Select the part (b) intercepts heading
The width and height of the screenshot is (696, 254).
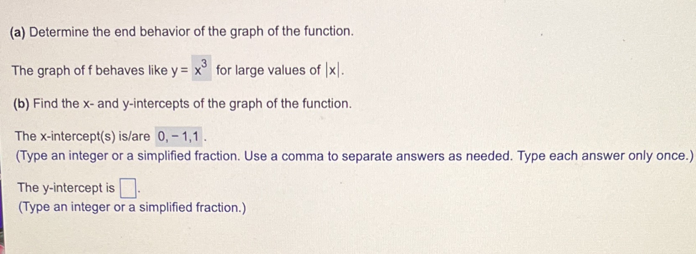click(x=183, y=104)
